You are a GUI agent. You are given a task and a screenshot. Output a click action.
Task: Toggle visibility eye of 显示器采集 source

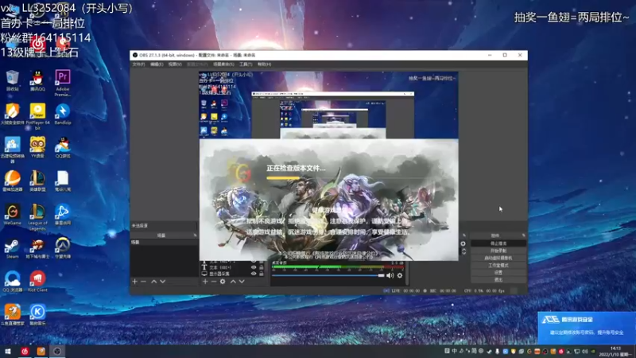tap(254, 274)
